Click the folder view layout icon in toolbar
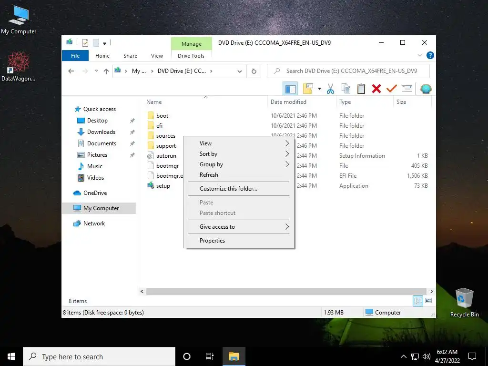This screenshot has height=366, width=488. (x=308, y=89)
